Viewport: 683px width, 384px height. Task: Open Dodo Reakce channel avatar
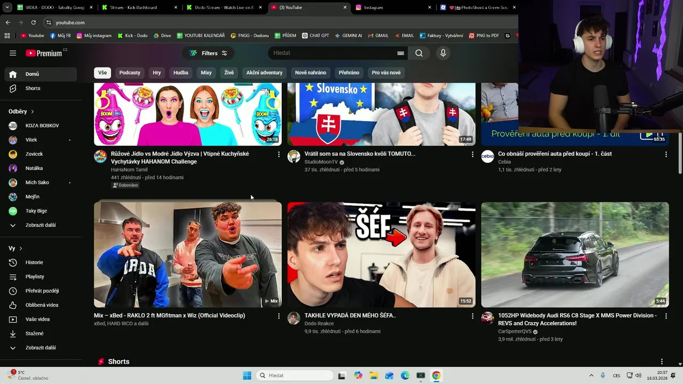[x=294, y=318]
